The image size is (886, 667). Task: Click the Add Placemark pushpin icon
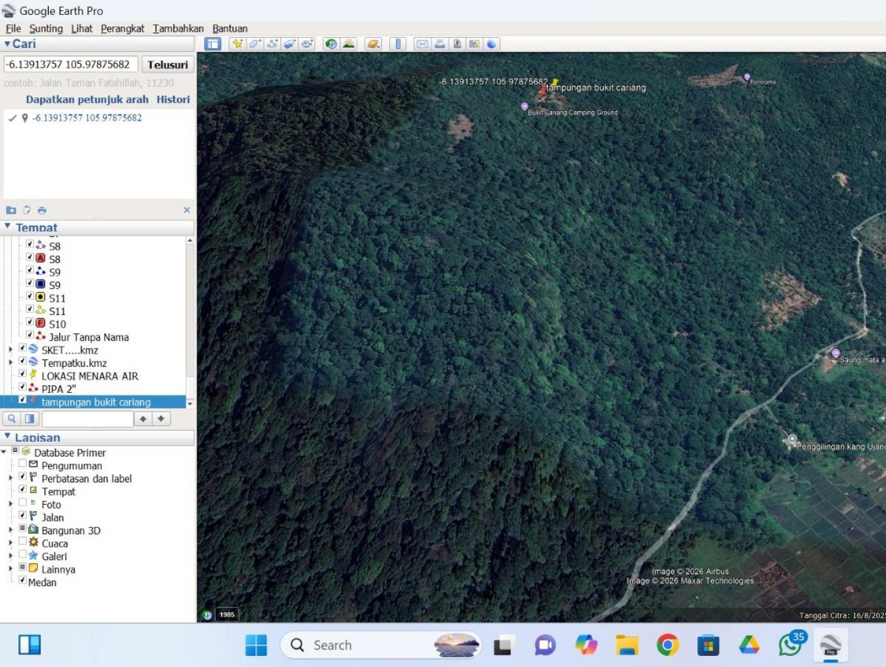point(237,44)
